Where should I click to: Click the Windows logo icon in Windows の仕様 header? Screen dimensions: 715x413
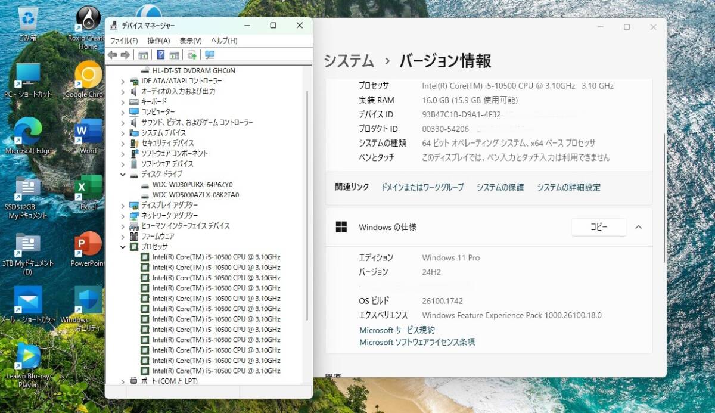[x=341, y=227]
